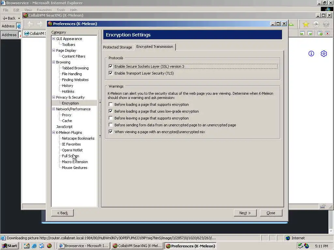
Task: Select Netscape Bookmarks plugin item
Action: (78, 138)
